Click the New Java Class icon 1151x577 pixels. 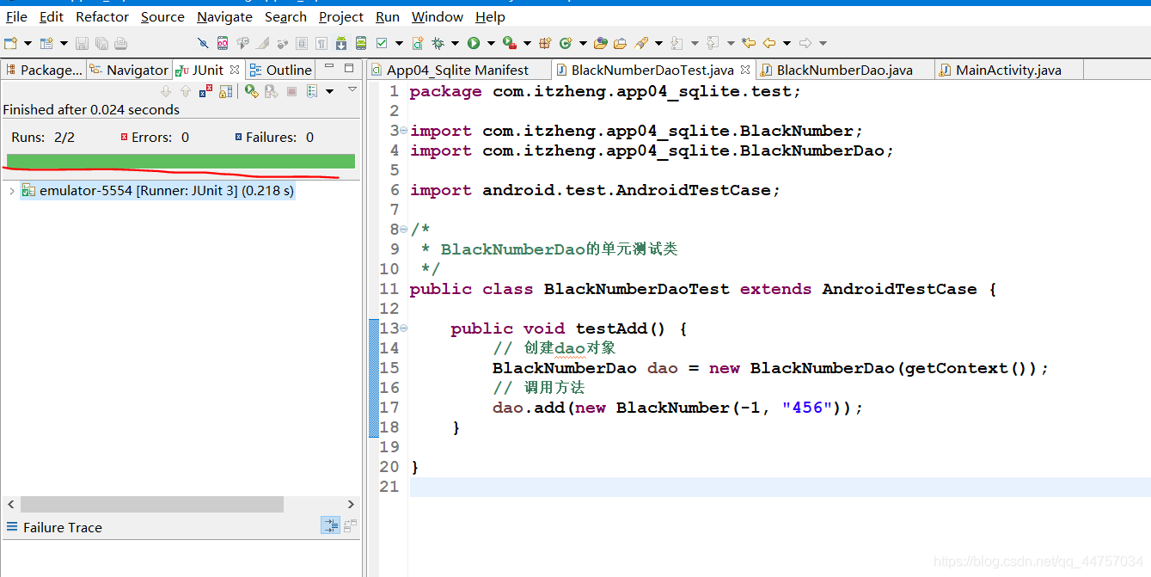click(x=566, y=43)
